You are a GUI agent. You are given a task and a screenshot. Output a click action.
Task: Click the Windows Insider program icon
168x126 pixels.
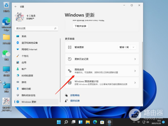click(x=70, y=83)
